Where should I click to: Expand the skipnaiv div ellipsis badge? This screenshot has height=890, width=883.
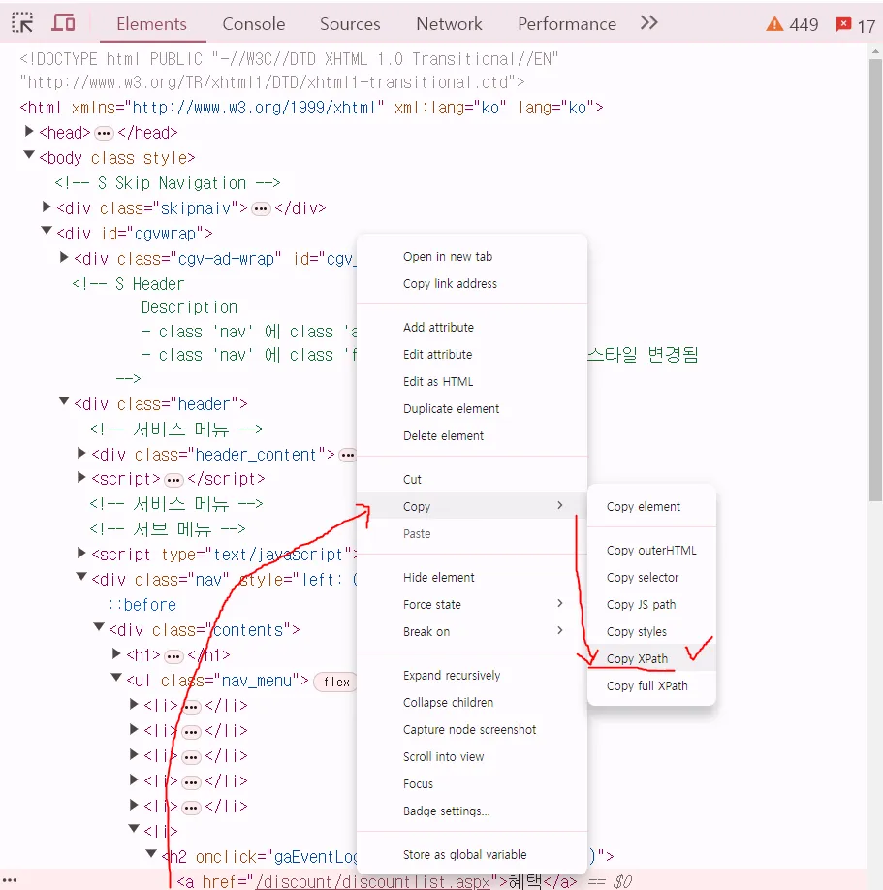tap(261, 208)
